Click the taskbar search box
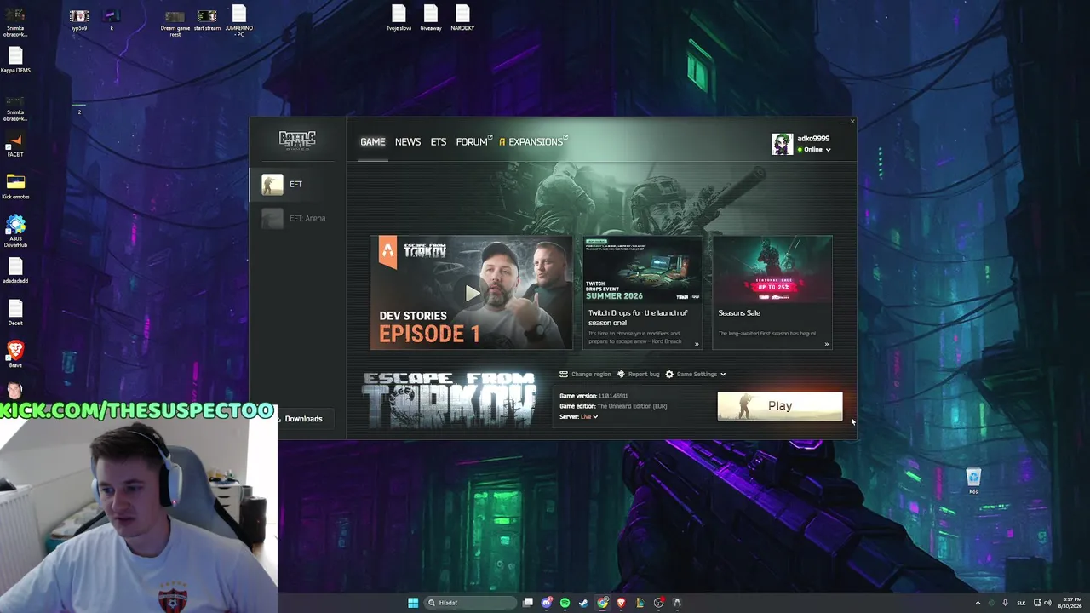Viewport: 1090px width, 613px height. coord(470,603)
